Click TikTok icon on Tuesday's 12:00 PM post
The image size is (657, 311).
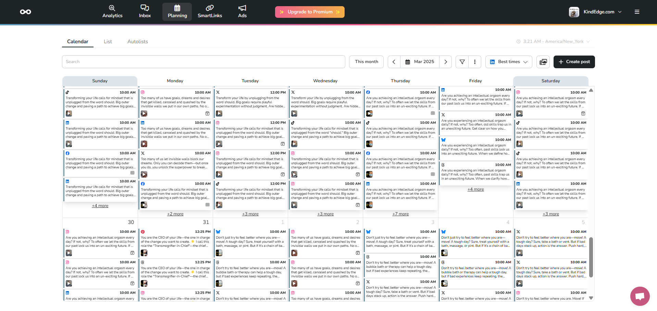[x=218, y=184]
